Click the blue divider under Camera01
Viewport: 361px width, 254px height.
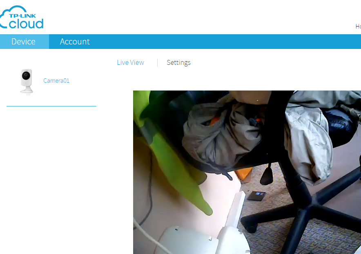51,106
